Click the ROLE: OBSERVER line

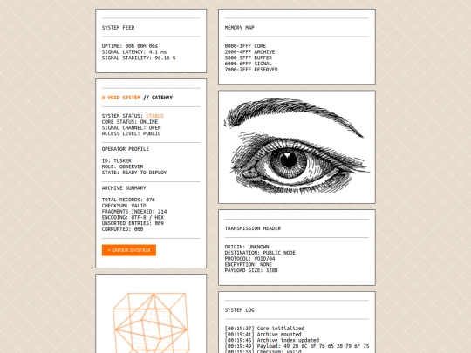pos(123,166)
